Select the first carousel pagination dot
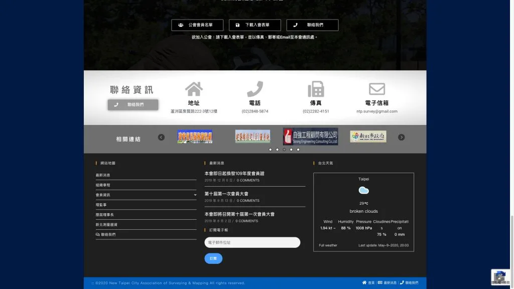Screen dimensions: 514x289 coord(271,150)
